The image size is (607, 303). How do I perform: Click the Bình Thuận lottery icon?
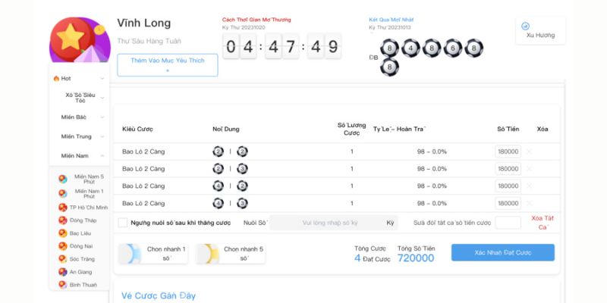tap(63, 285)
